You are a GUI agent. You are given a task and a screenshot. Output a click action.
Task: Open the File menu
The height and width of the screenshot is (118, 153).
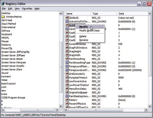point(4,9)
